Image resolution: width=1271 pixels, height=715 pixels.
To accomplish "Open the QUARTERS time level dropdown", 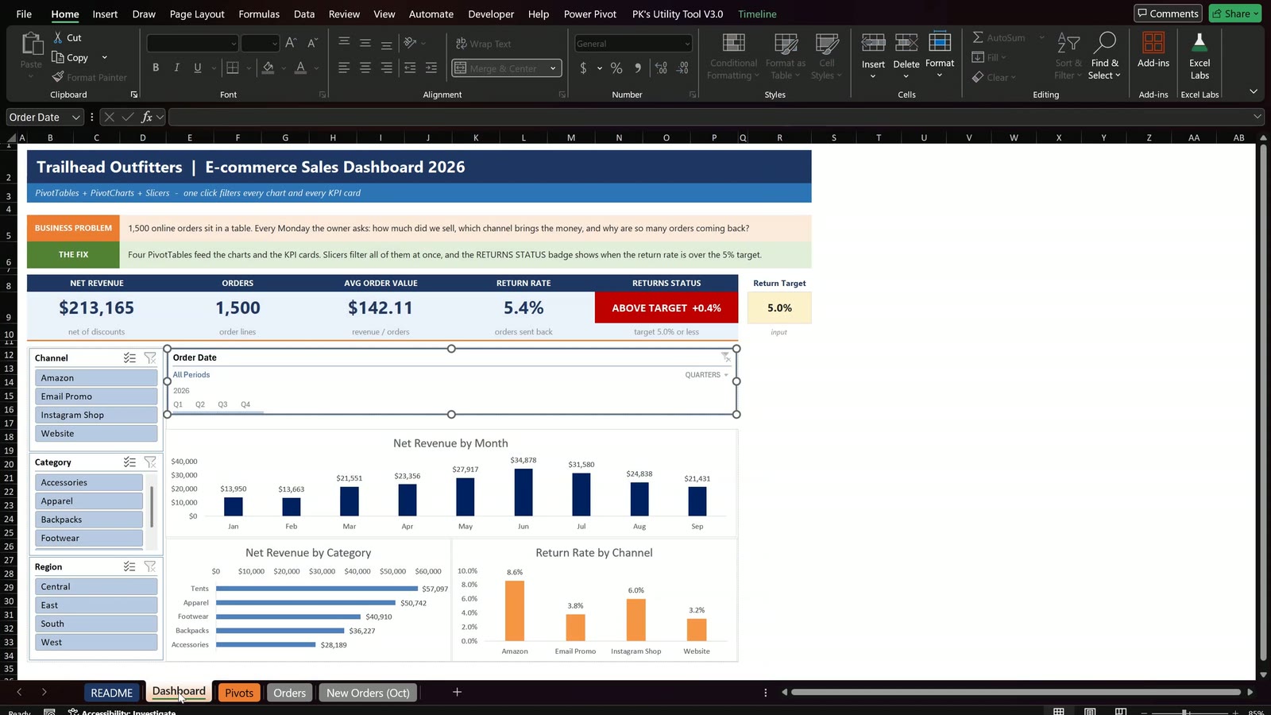I will (706, 375).
